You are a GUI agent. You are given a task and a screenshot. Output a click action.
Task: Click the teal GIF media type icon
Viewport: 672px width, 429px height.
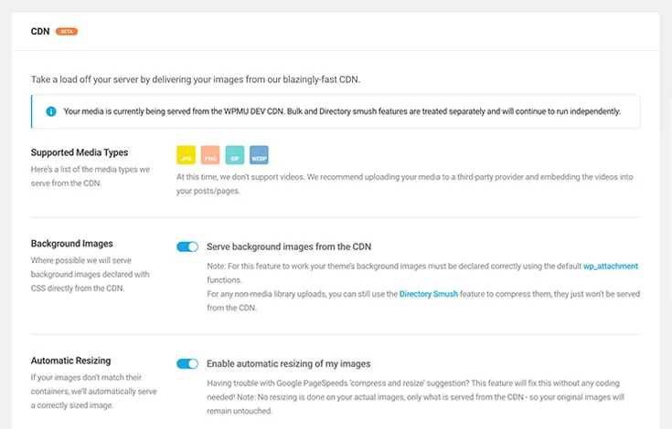click(234, 155)
